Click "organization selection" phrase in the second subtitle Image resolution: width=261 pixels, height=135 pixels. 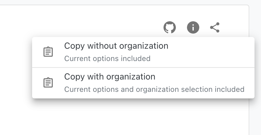(x=177, y=89)
